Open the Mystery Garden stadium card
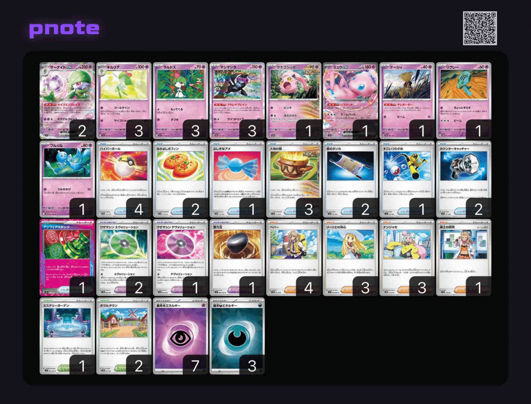 (x=67, y=336)
